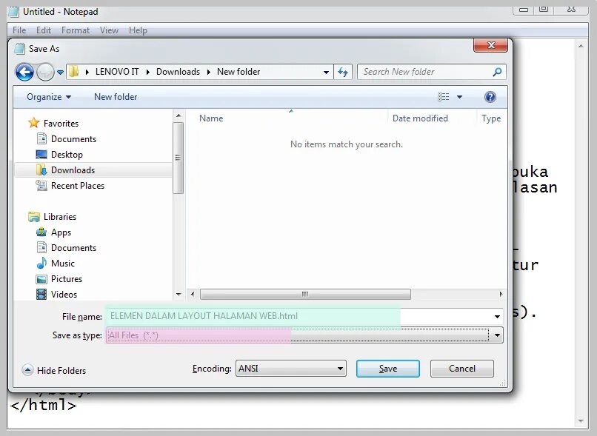Open the Save as type combo box
This screenshot has height=436, width=597.
coord(304,335)
